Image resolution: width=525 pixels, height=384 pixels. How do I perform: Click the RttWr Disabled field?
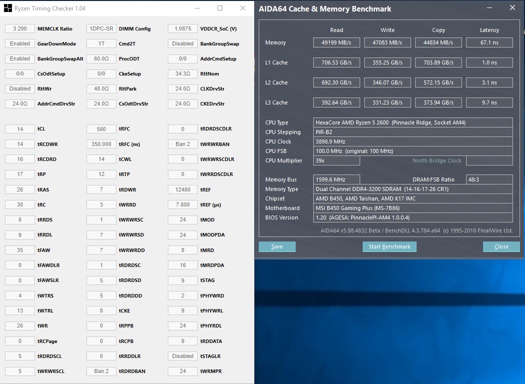[x=20, y=89]
